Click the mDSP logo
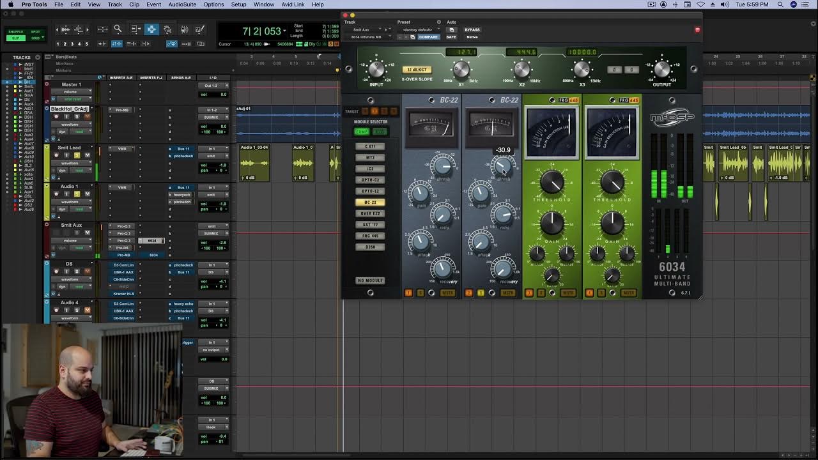 click(672, 118)
